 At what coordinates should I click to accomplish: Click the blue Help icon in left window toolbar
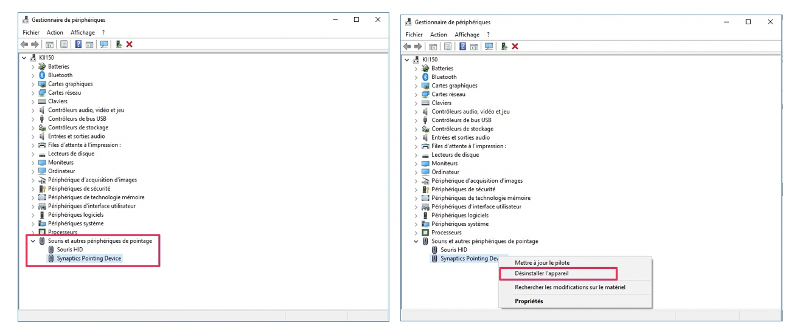78,44
